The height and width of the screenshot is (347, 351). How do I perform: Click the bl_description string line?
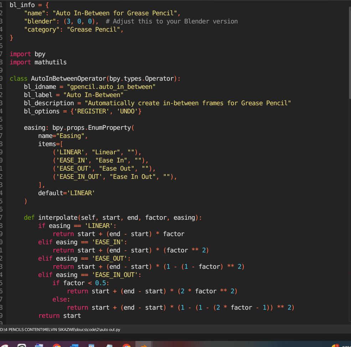click(158, 103)
